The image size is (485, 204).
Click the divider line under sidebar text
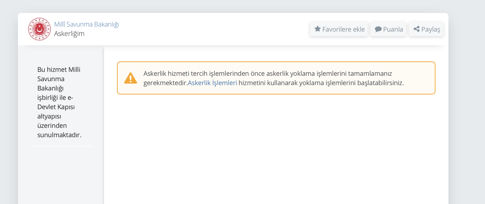pos(61,146)
